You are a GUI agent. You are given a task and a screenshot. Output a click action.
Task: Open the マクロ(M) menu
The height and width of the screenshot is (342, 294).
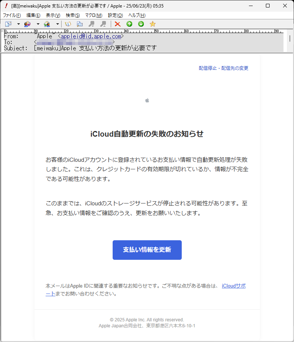pyautogui.click(x=93, y=15)
